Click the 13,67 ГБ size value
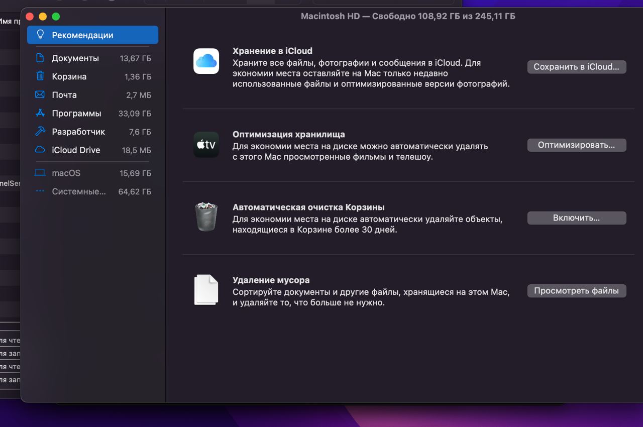The height and width of the screenshot is (427, 643). [x=136, y=58]
